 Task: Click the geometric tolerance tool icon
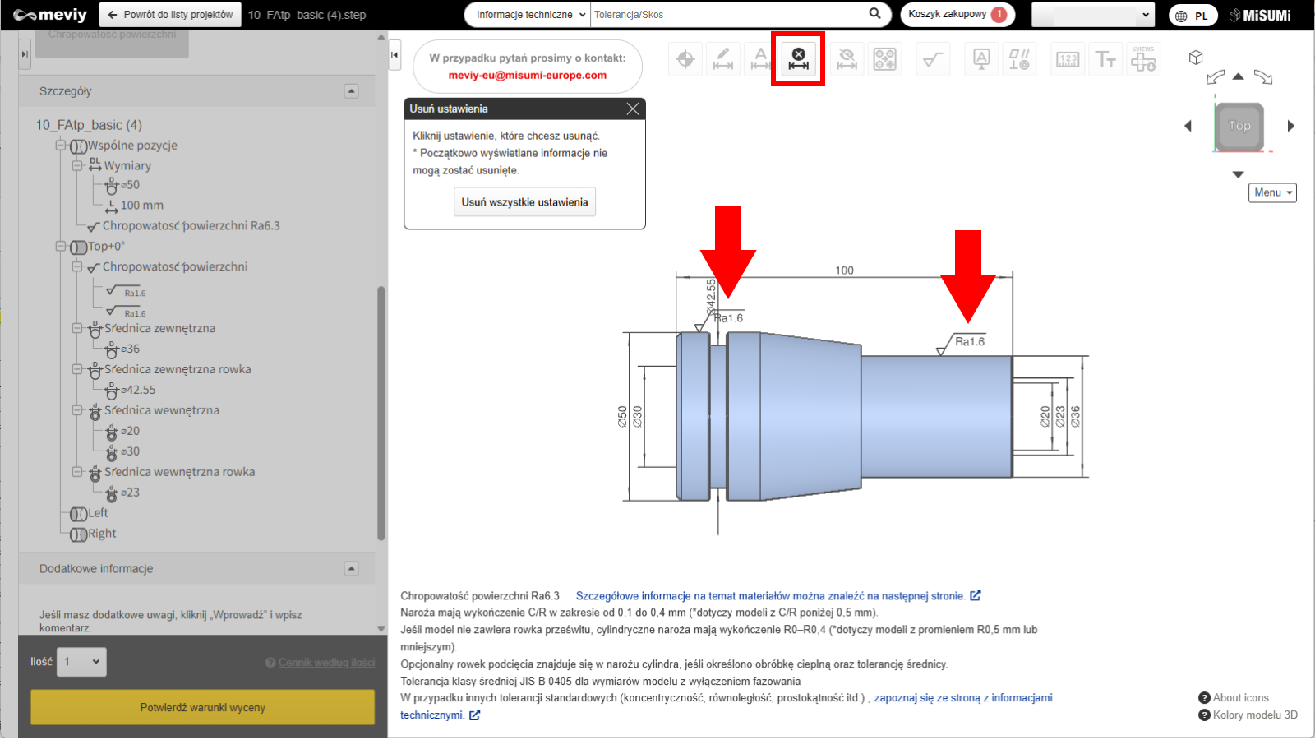(x=1019, y=59)
